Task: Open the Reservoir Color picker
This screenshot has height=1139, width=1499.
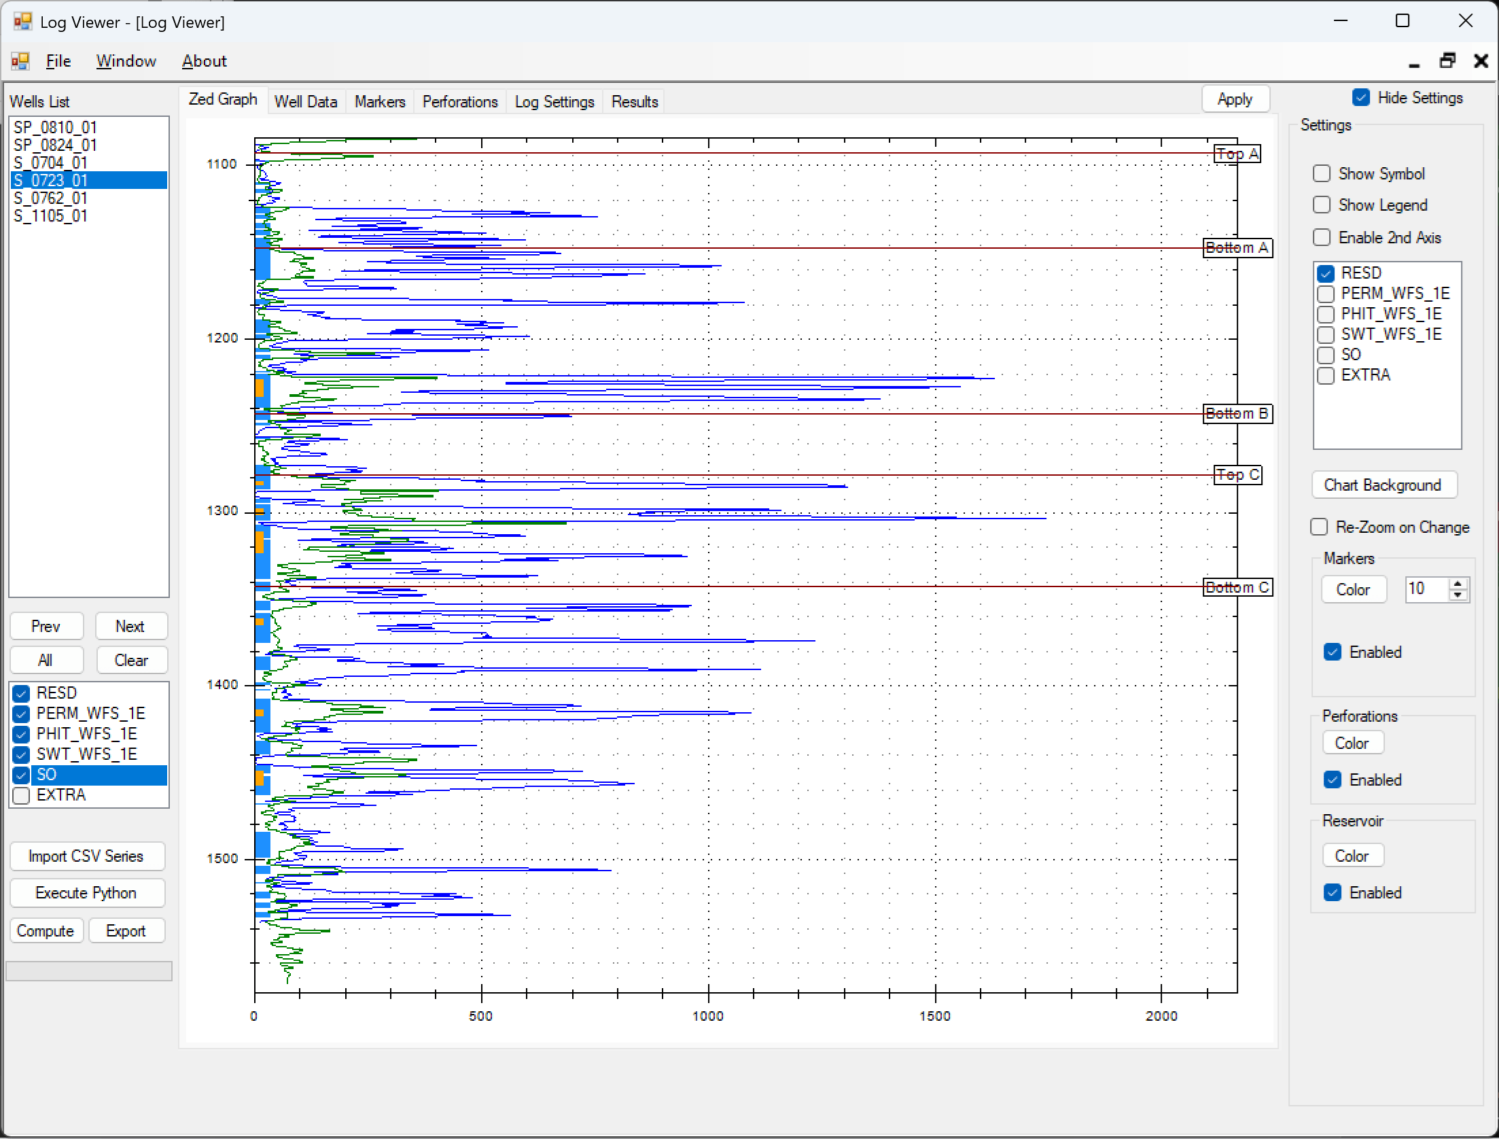Action: point(1353,856)
